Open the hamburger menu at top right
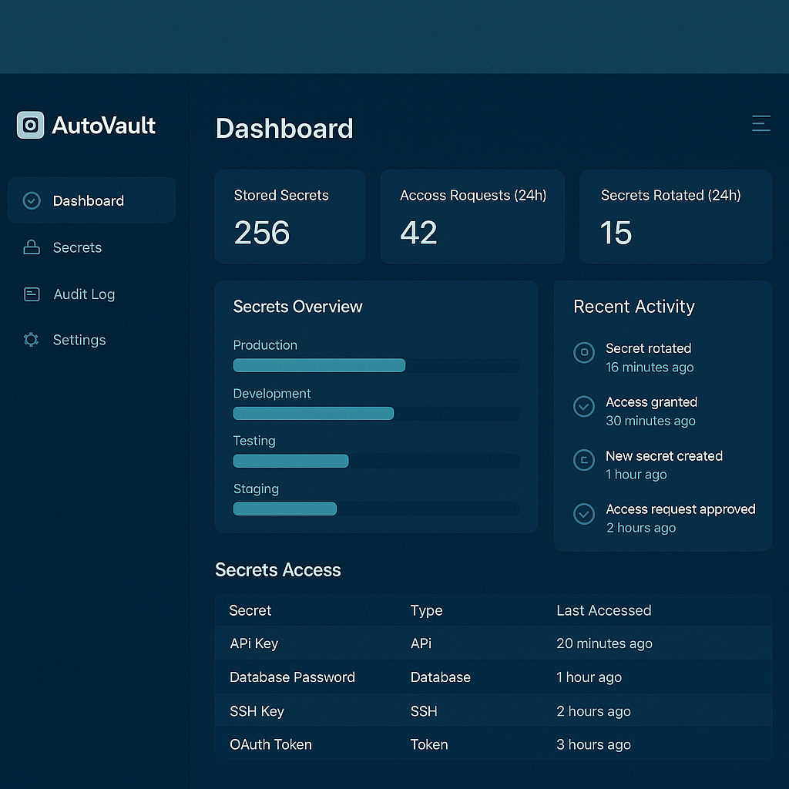 (x=760, y=123)
